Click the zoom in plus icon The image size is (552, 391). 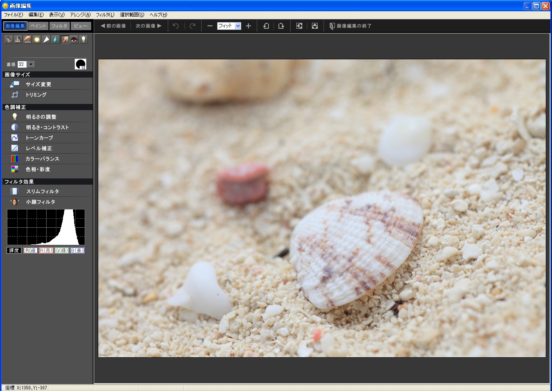coord(249,26)
